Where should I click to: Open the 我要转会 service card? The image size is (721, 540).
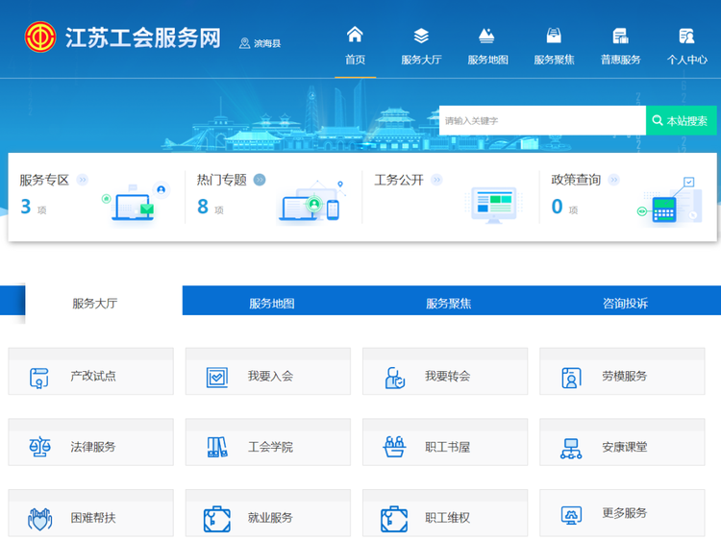pyautogui.click(x=445, y=371)
